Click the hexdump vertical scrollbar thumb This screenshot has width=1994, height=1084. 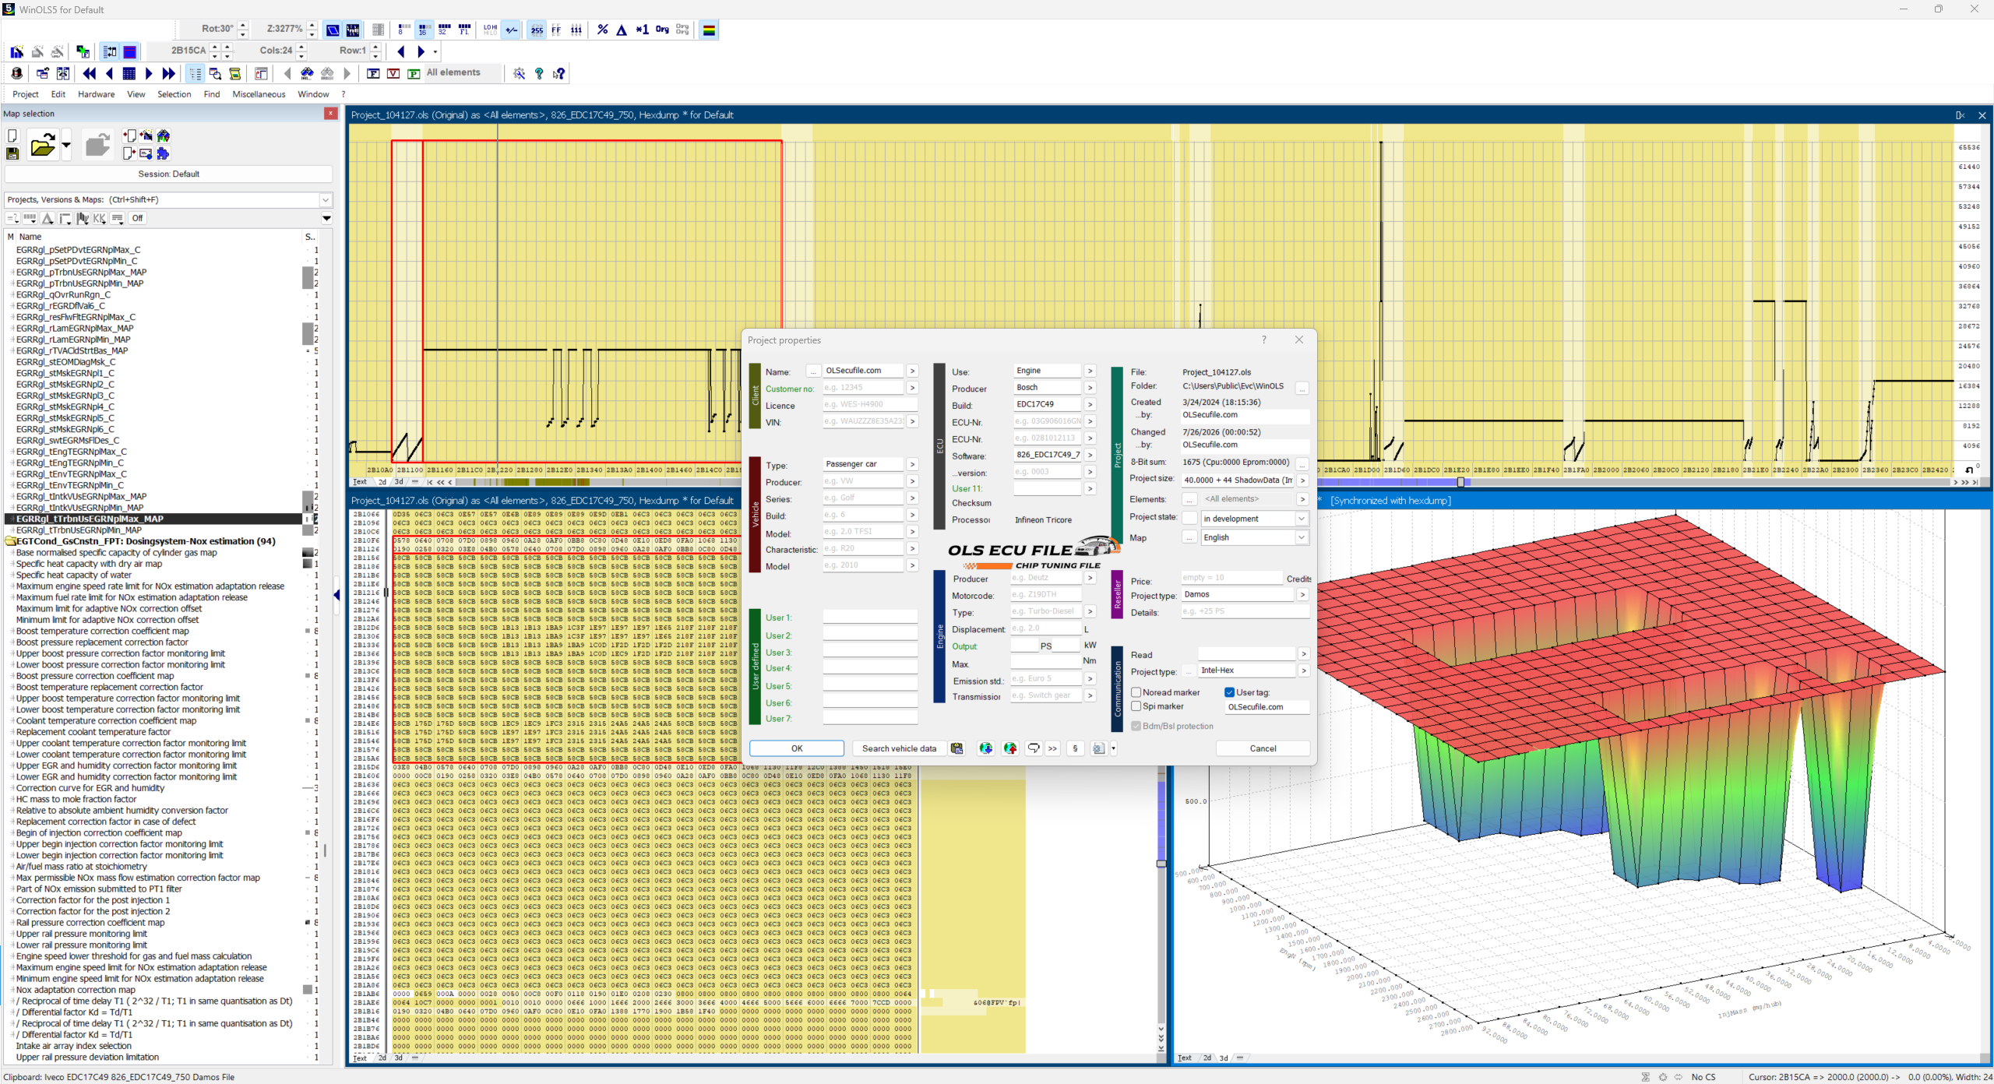[x=1161, y=864]
